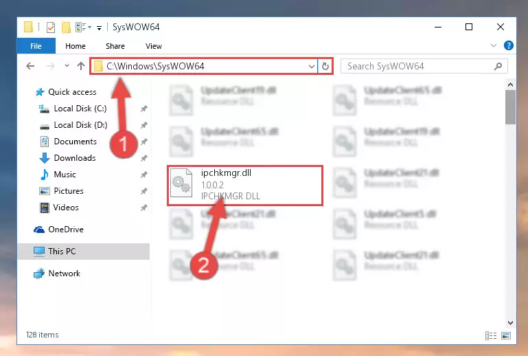This screenshot has height=356, width=528.
Task: Minimize the SysWOW64 window
Action: click(438, 27)
